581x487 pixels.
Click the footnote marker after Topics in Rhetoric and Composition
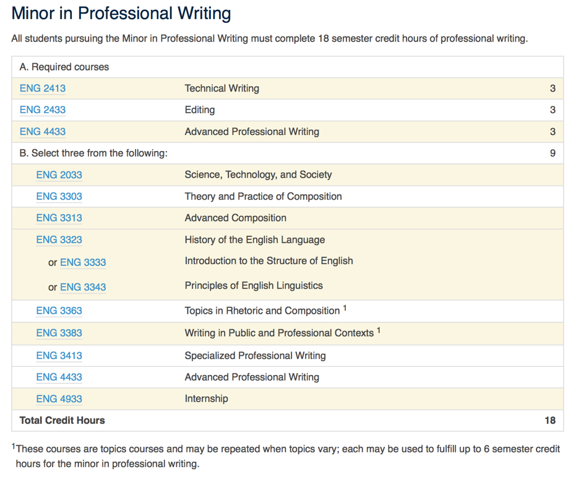point(345,308)
